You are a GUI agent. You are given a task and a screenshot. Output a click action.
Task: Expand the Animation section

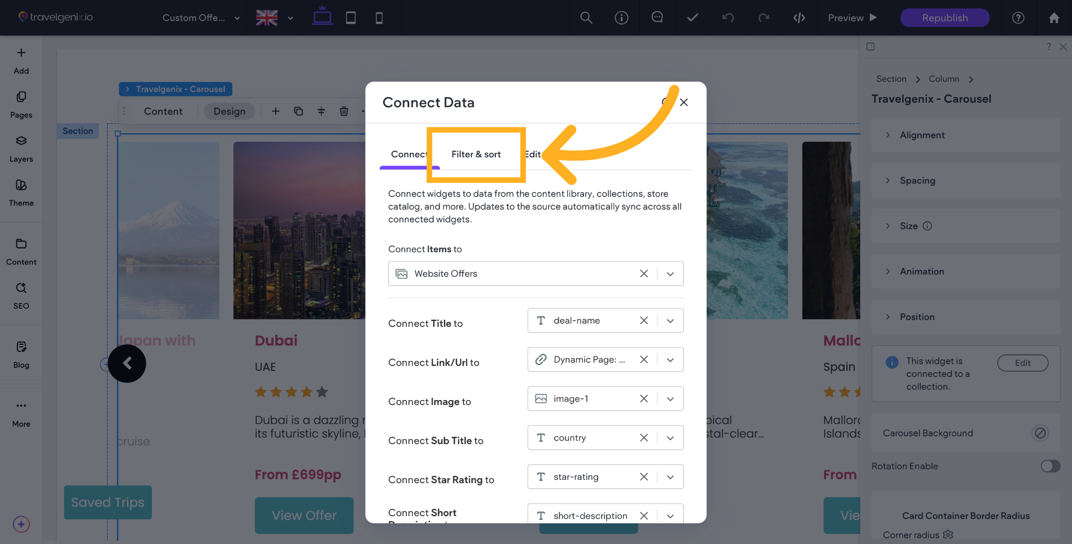(x=921, y=271)
